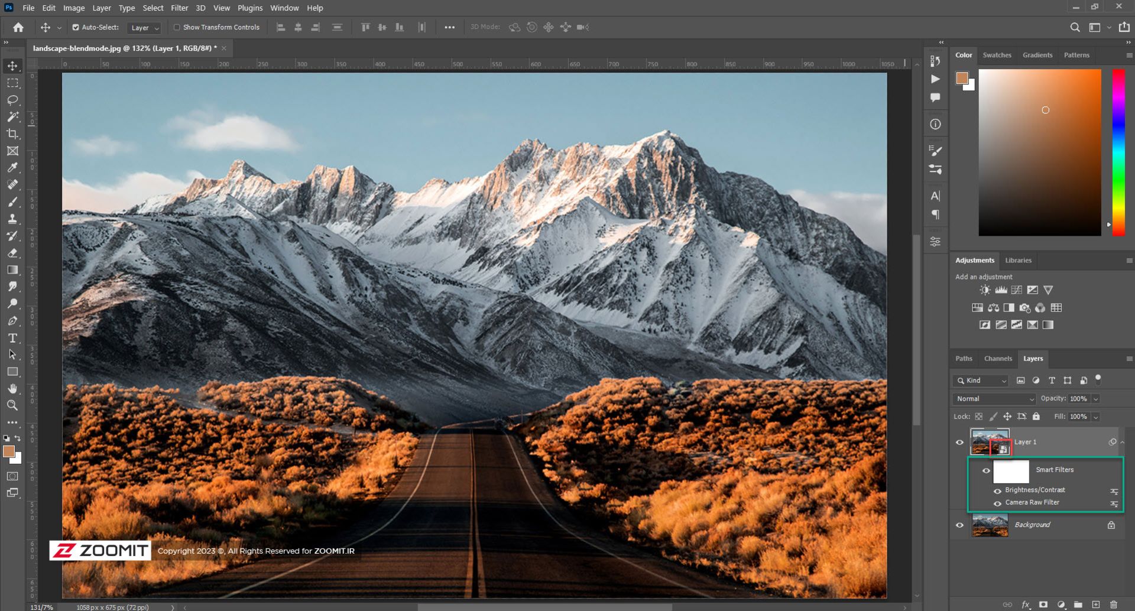
Task: Toggle visibility of the Brightness/Contrast smart filter
Action: point(998,491)
